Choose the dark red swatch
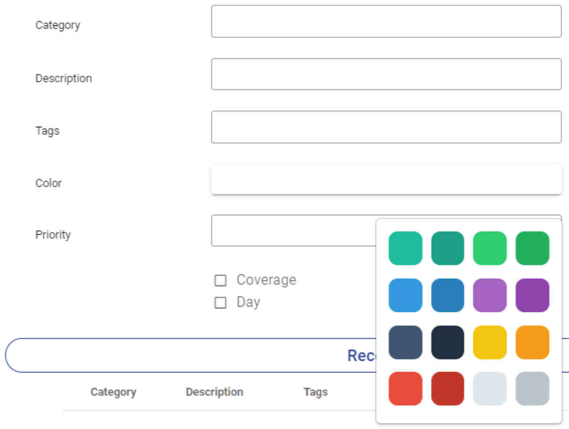569x429 pixels. (447, 389)
